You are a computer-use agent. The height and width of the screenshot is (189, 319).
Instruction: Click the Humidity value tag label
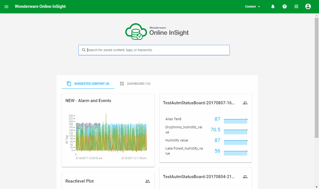[177, 140]
